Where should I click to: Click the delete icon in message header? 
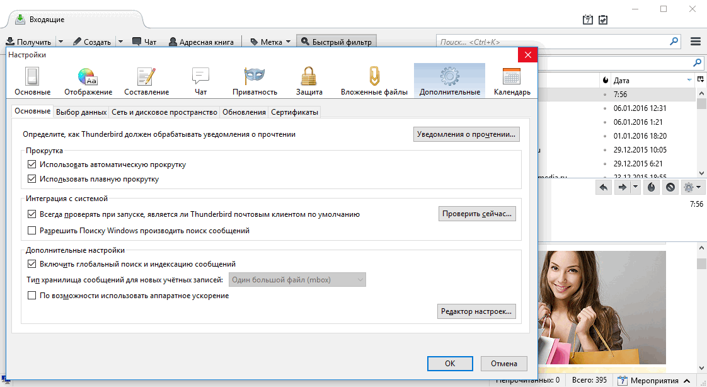coord(670,187)
